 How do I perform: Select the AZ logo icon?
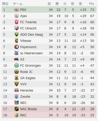point(17,59)
